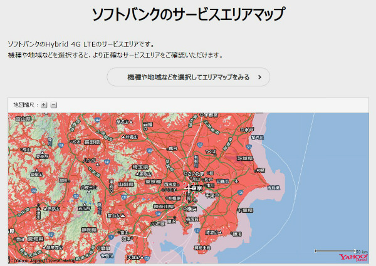Click route 125 highway shield on map
The image size is (376, 266).
point(200,145)
